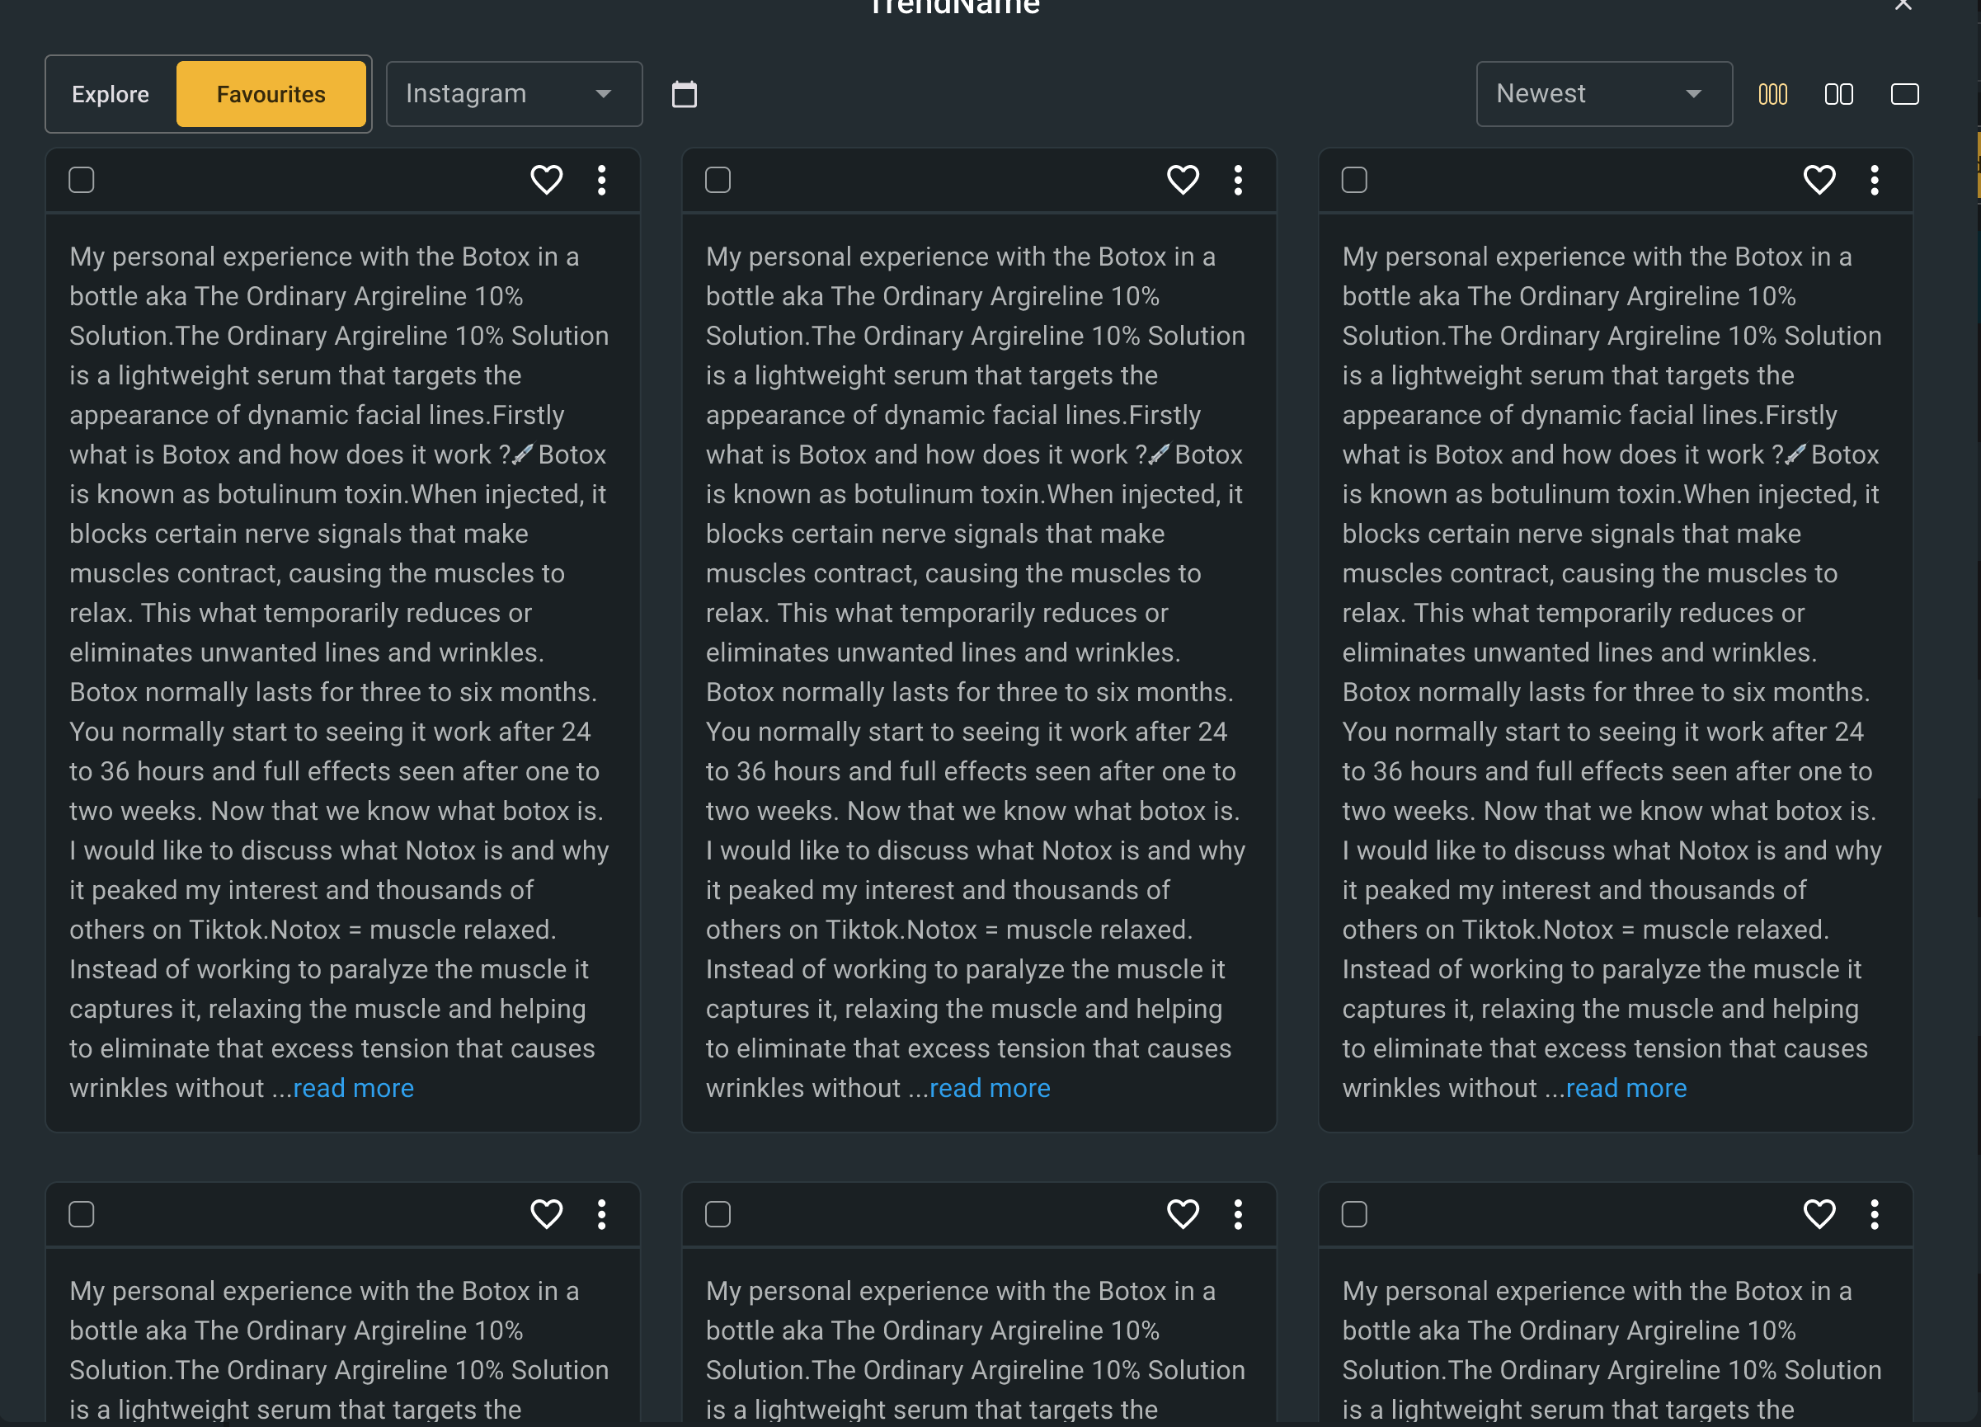
Task: Tick the checkbox on the bottom-middle post
Action: [x=718, y=1214]
